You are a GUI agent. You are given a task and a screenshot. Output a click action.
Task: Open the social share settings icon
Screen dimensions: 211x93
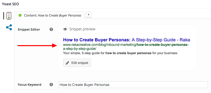(x=9, y=27)
